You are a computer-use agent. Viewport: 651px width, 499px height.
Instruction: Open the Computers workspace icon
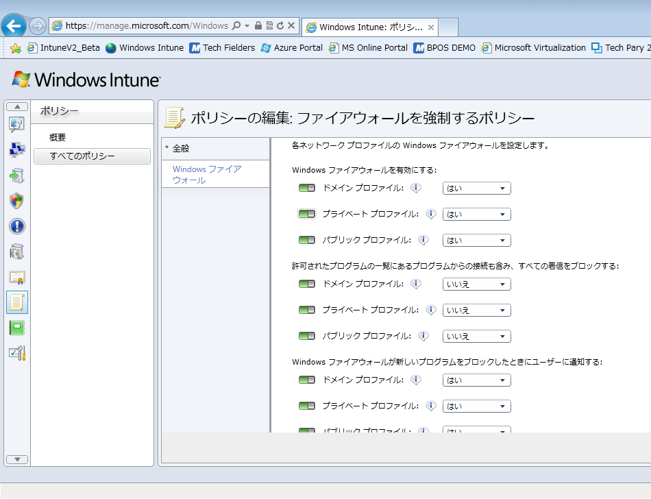pos(17,150)
